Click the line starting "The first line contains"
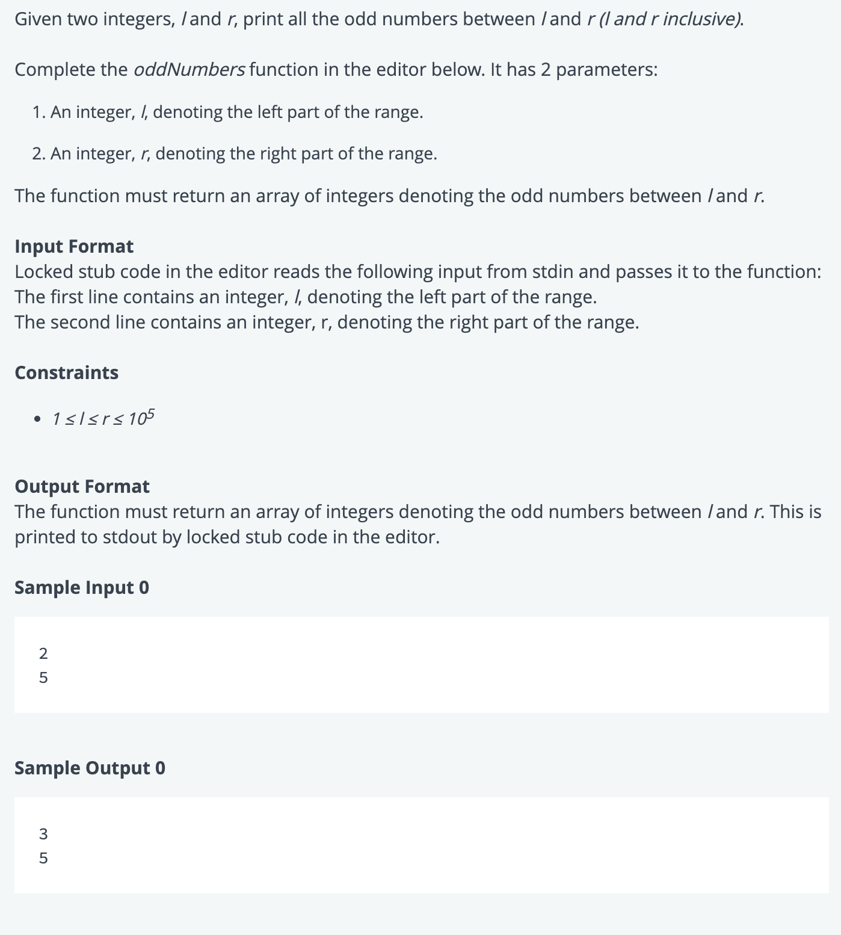 point(306,297)
